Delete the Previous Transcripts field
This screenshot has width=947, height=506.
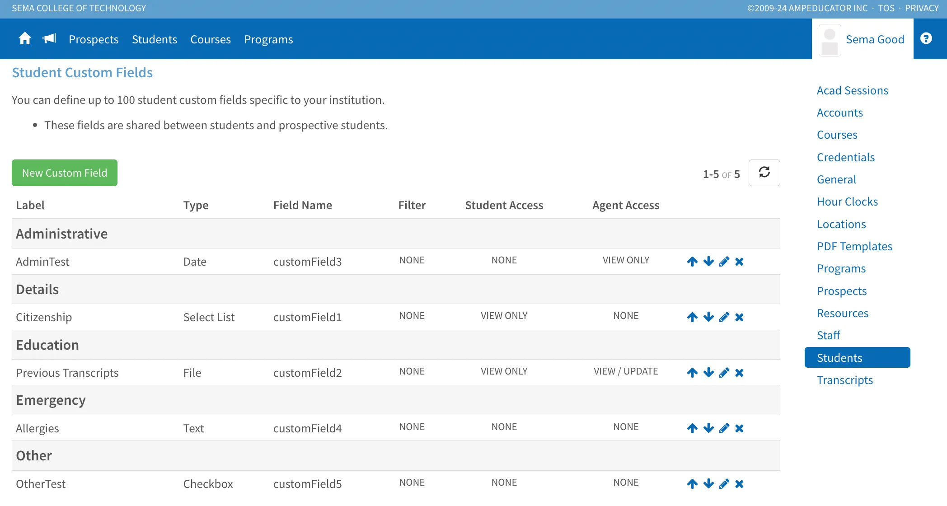739,373
